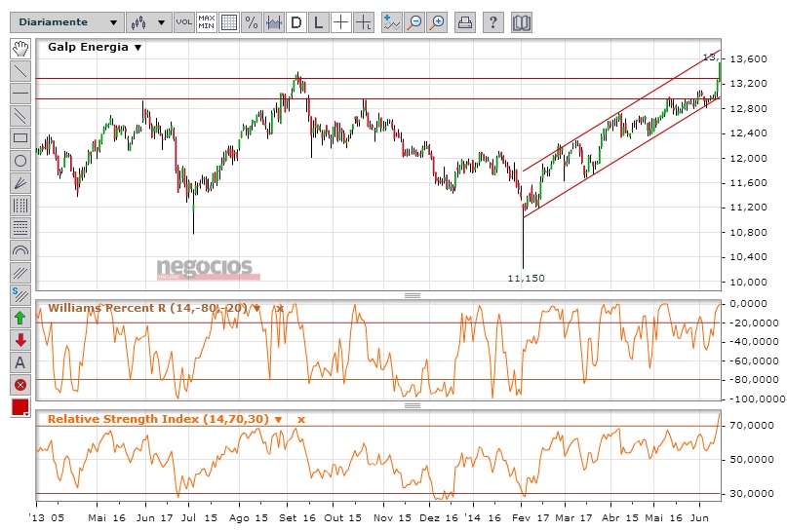This screenshot has height=531, width=787.
Task: Select the hand pan tool
Action: pyautogui.click(x=20, y=48)
